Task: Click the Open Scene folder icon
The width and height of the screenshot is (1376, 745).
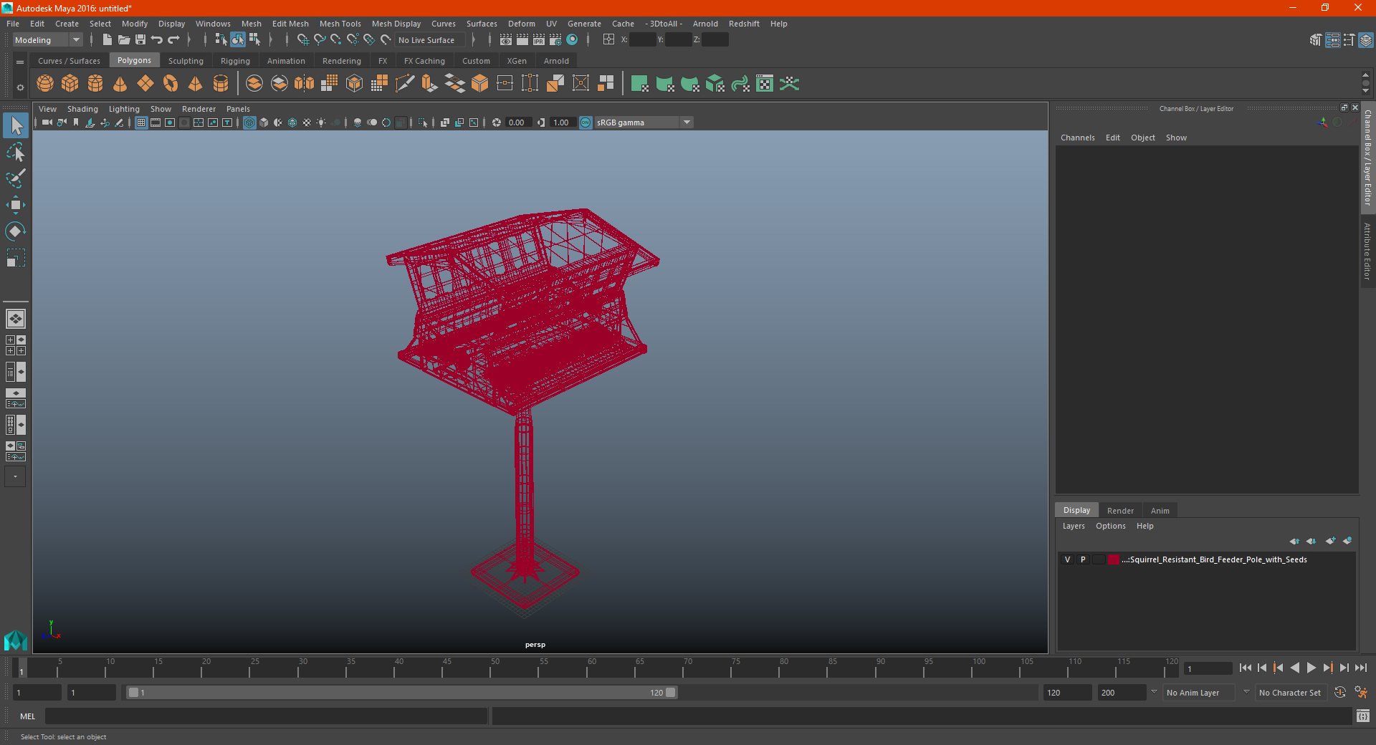Action: [x=124, y=40]
